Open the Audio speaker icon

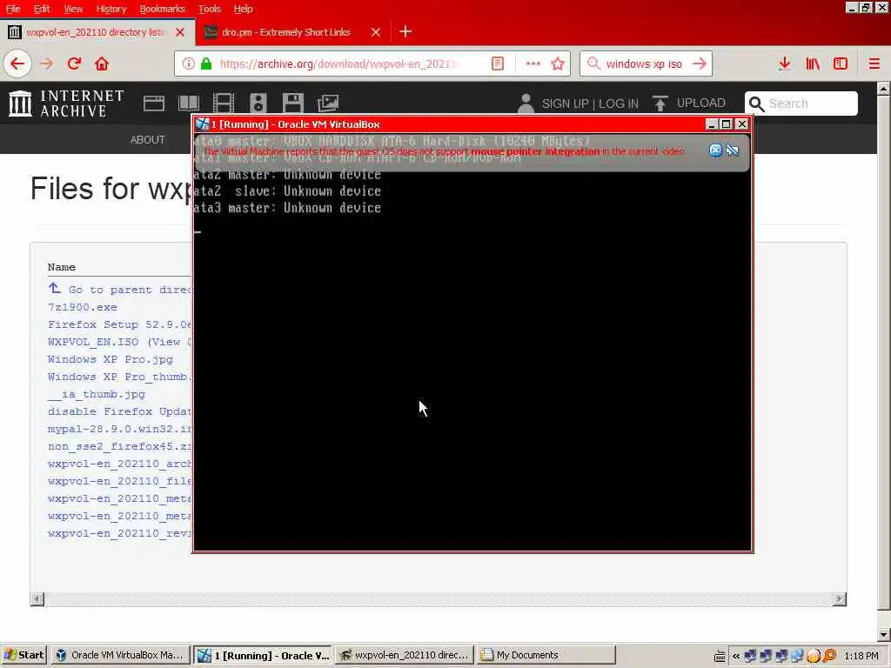click(x=258, y=104)
